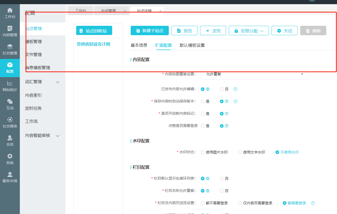Open 互动 chat icon in sidebar
Image resolution: width=337 pixels, height=214 pixels.
[10, 104]
